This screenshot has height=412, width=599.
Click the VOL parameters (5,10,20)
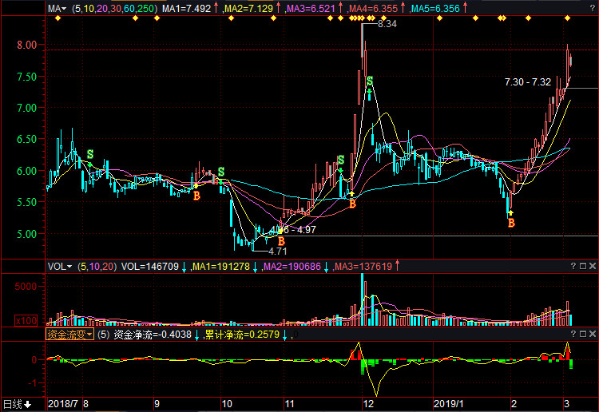[97, 267]
